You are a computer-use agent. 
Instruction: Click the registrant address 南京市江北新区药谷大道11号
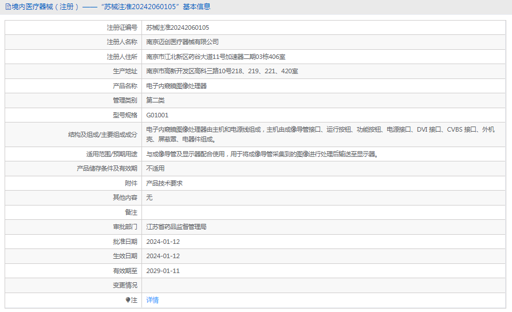[x=215, y=57]
